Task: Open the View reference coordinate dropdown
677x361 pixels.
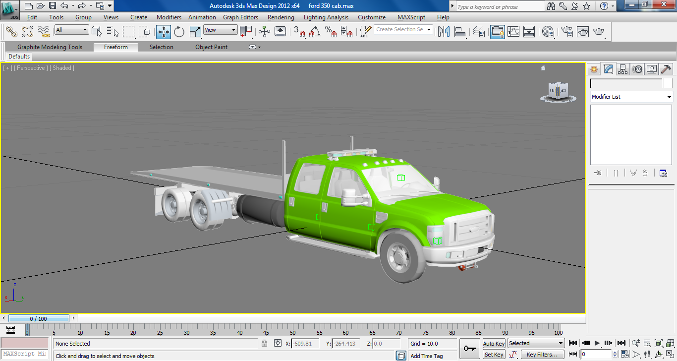Action: (221, 30)
